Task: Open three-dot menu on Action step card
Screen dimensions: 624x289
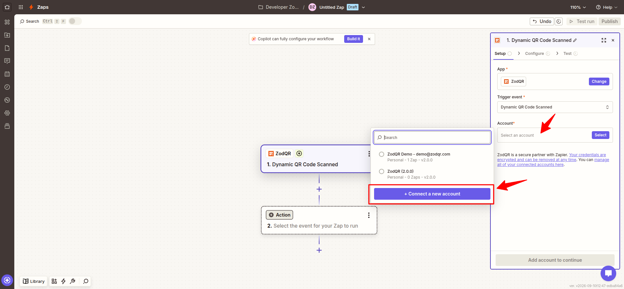Action: point(369,215)
